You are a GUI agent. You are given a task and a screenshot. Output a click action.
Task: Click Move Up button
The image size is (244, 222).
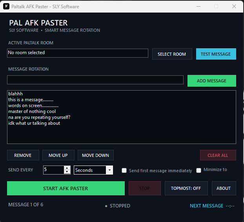click(x=58, y=155)
